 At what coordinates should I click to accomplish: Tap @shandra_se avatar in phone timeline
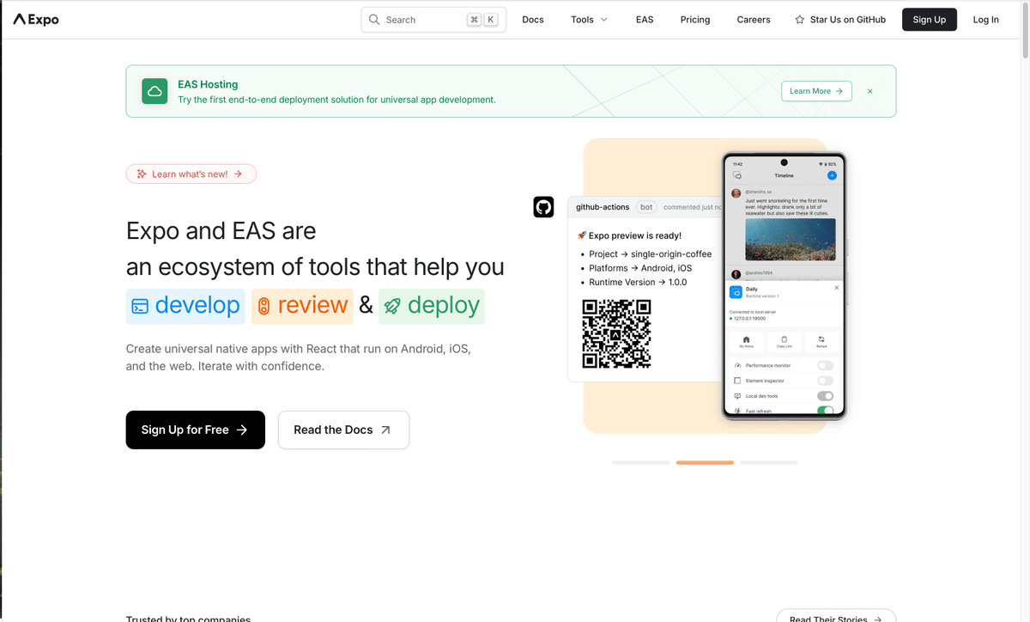tap(736, 193)
